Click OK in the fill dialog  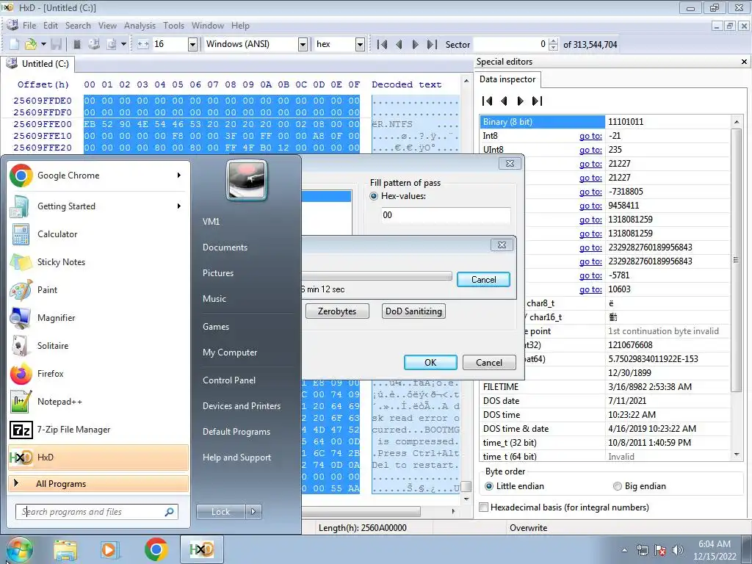click(430, 363)
